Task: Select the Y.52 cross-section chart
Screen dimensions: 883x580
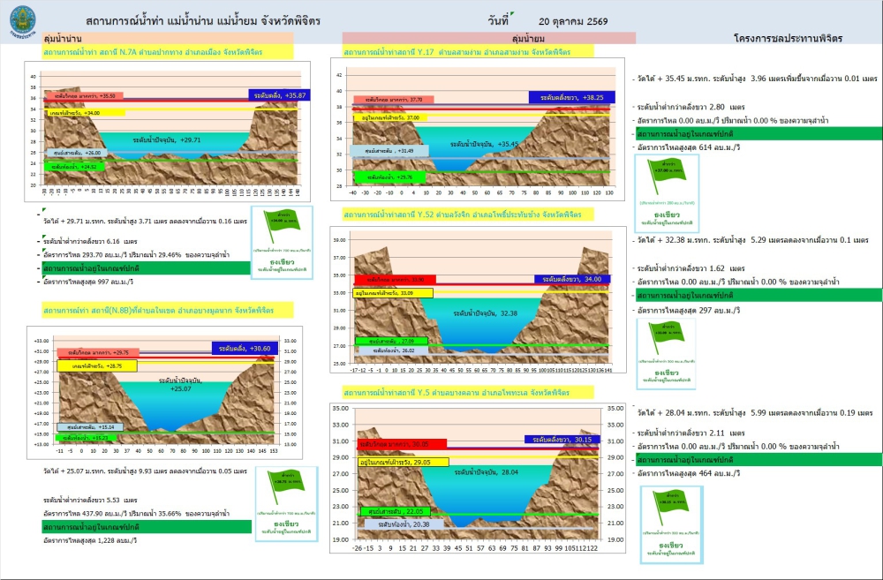Action: pos(478,299)
